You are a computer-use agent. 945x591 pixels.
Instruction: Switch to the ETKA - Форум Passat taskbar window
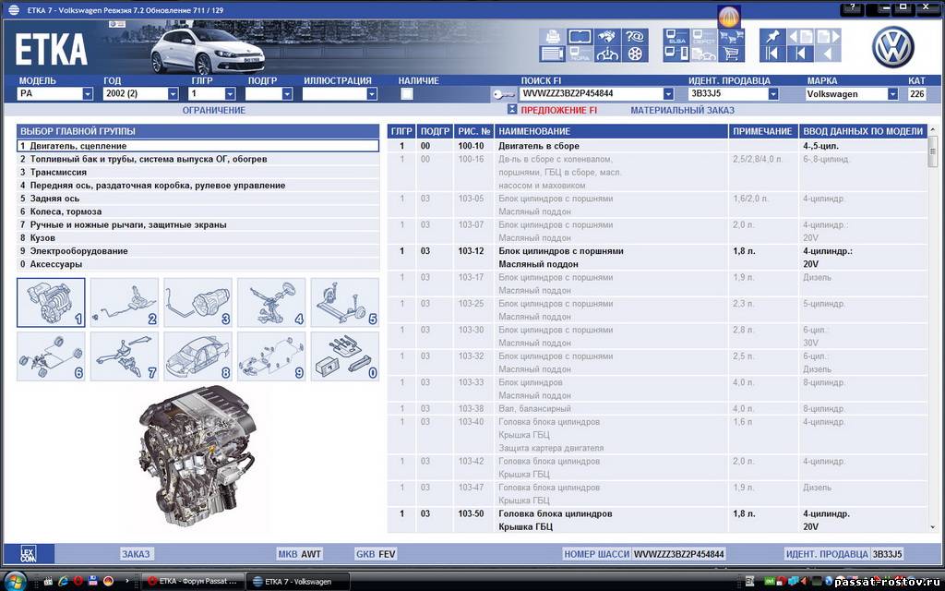194,582
